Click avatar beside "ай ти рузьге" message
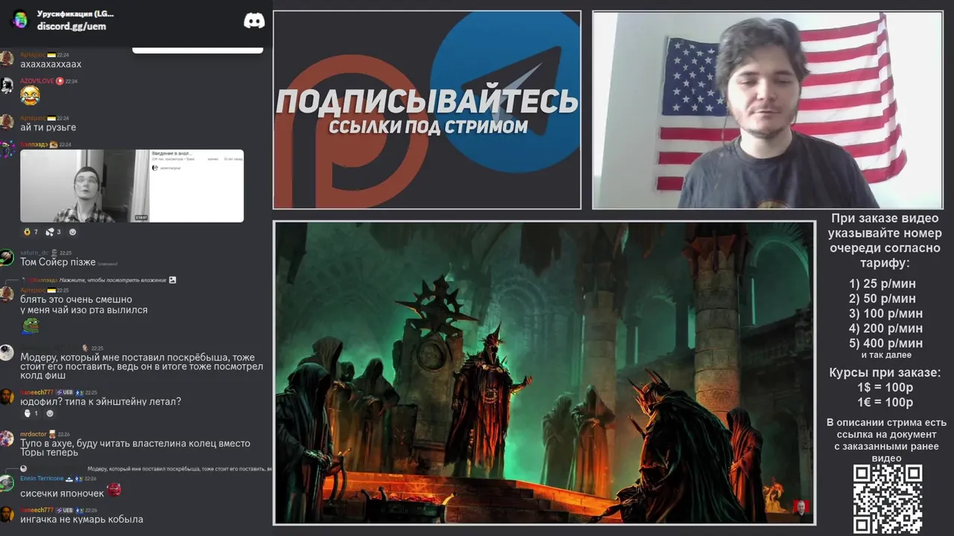 click(7, 122)
